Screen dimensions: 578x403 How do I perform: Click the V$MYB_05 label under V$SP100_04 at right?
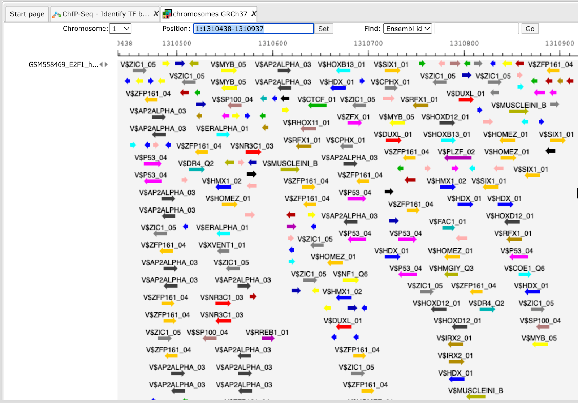click(539, 338)
